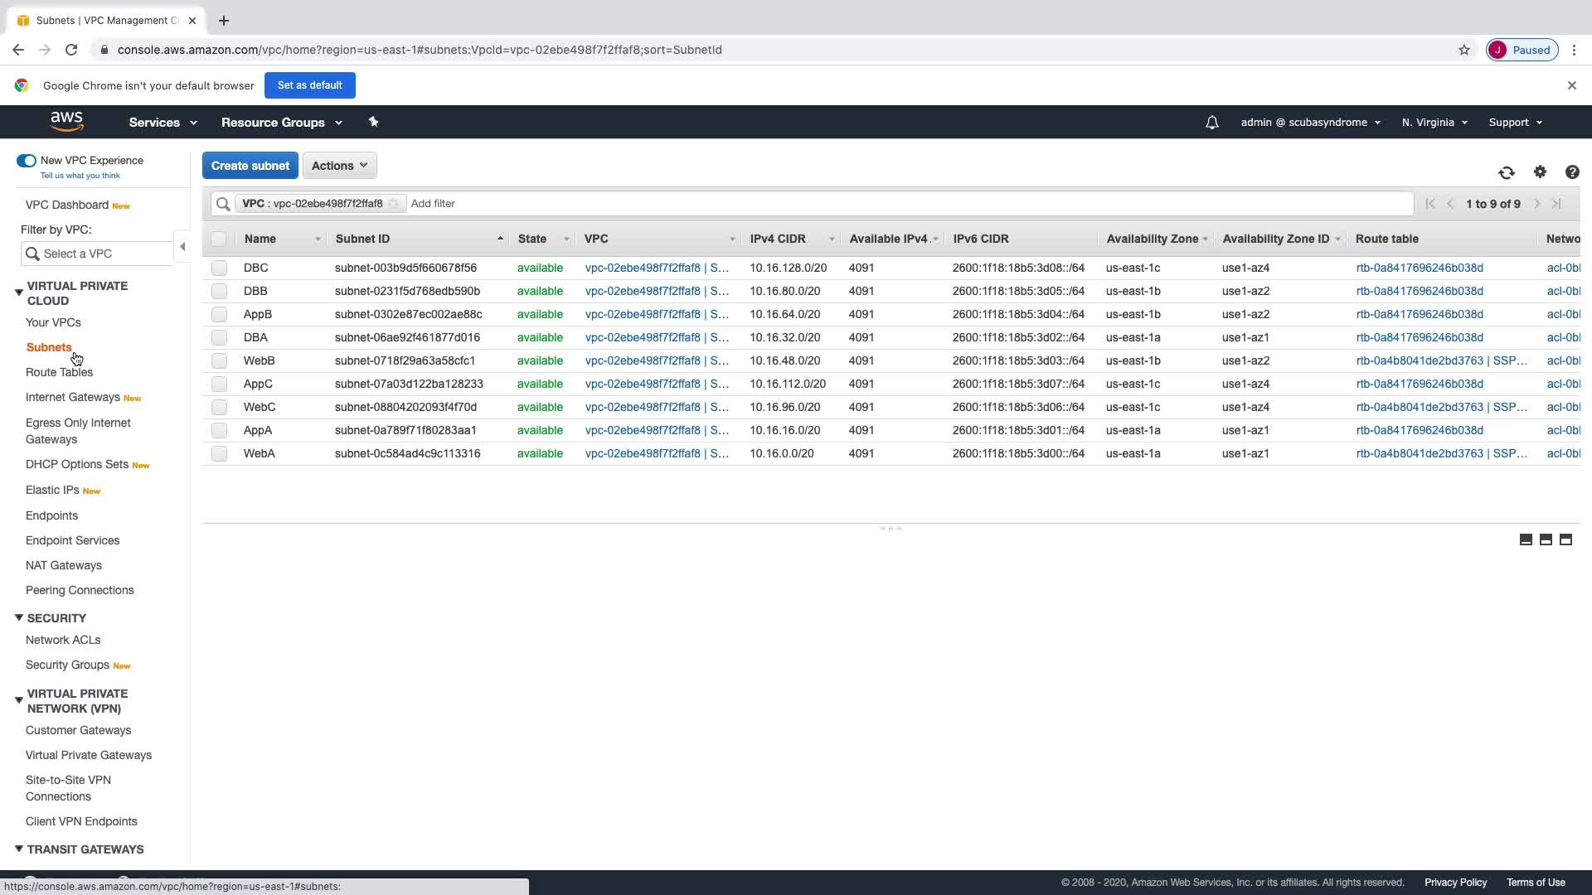Viewport: 1592px width, 895px height.
Task: Select all subnets header checkbox
Action: (x=219, y=239)
